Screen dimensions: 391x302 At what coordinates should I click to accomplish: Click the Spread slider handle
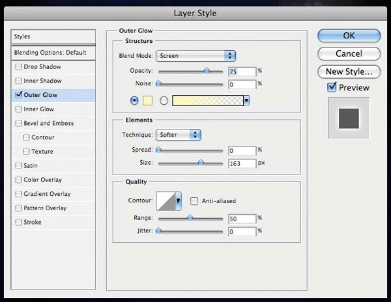coord(158,150)
